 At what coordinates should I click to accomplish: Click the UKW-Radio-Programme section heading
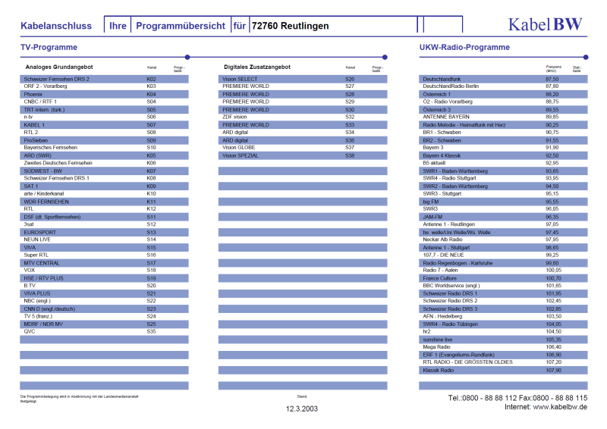(464, 47)
